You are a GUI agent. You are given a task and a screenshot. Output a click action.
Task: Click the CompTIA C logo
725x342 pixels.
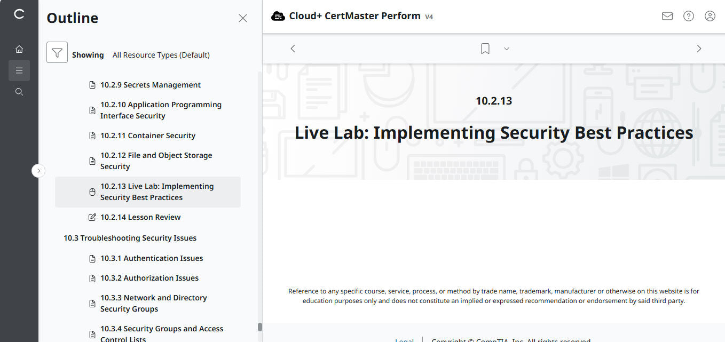(19, 14)
